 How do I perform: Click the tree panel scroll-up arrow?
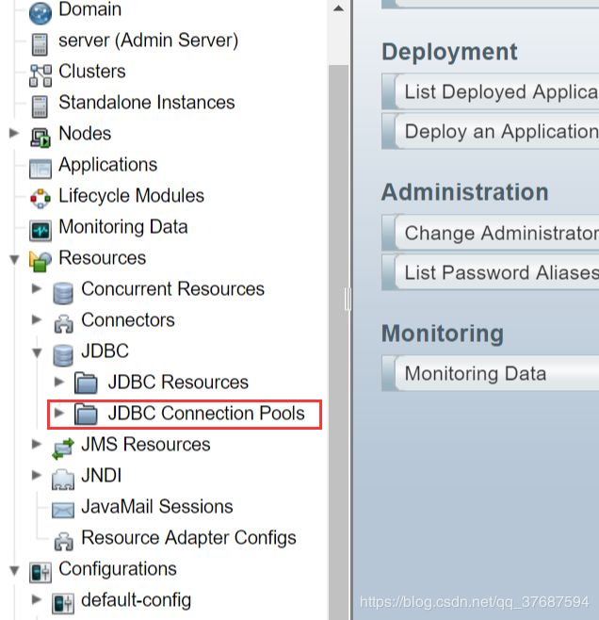[x=338, y=8]
